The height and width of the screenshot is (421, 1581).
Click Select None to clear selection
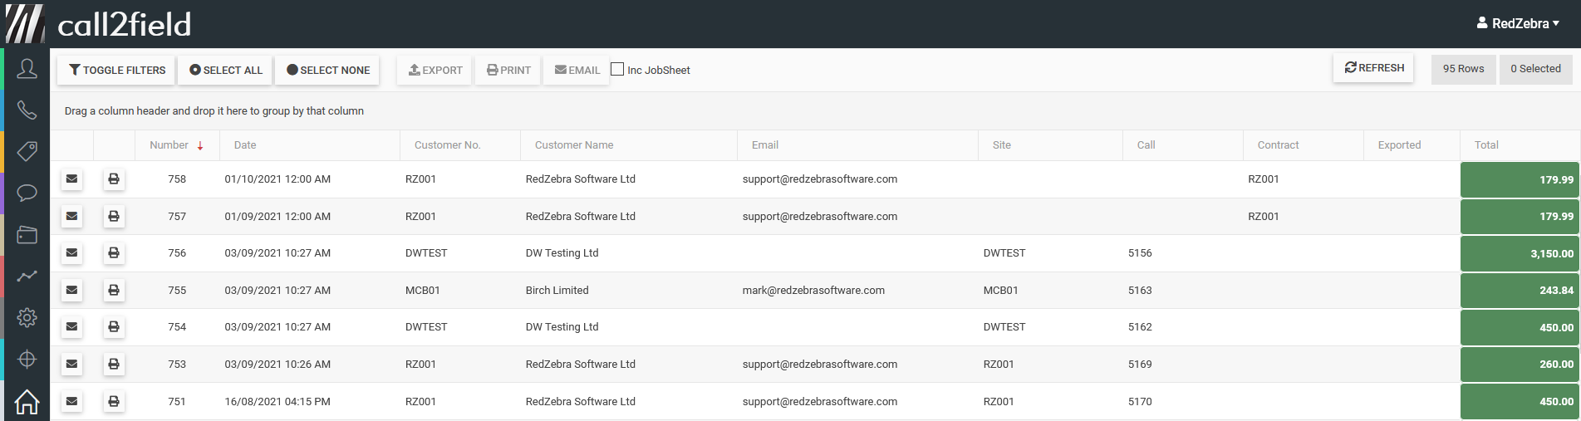click(328, 71)
